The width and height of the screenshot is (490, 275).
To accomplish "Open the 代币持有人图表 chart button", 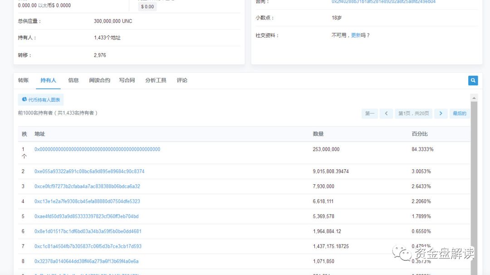I will point(41,100).
